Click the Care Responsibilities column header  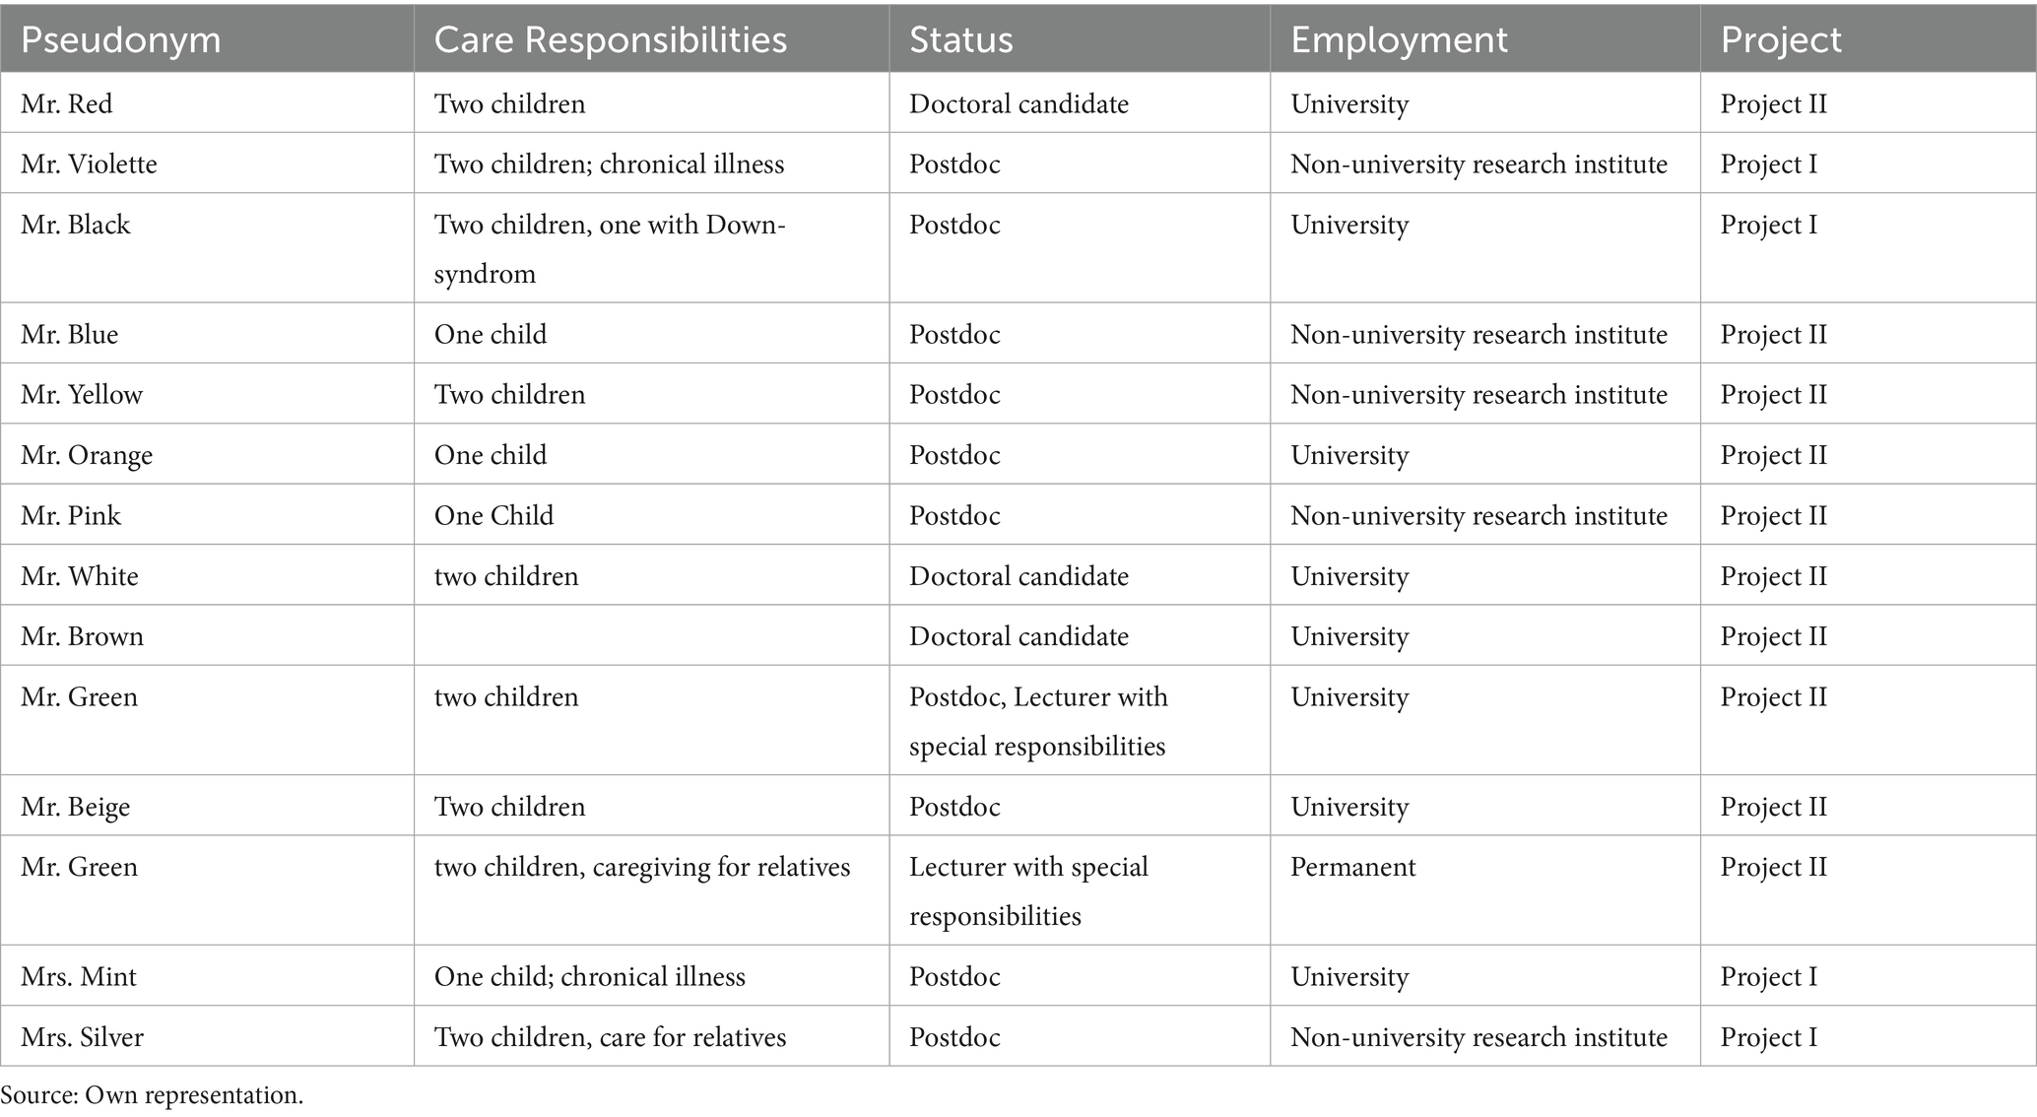610,39
